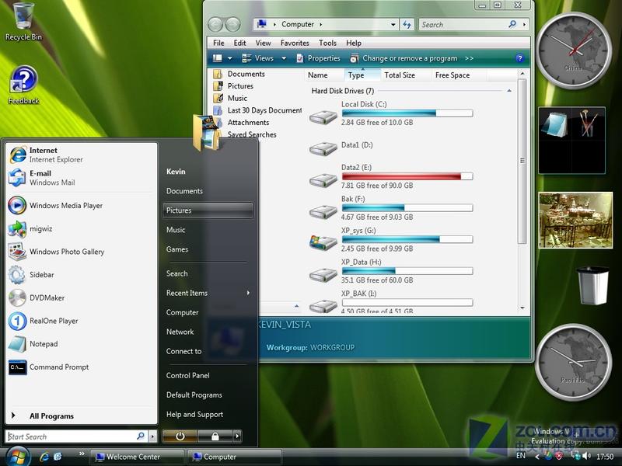The image size is (622, 466).
Task: Click Properties in the toolbar
Action: tap(318, 58)
